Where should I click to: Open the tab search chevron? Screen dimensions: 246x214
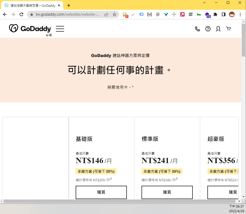click(204, 3)
